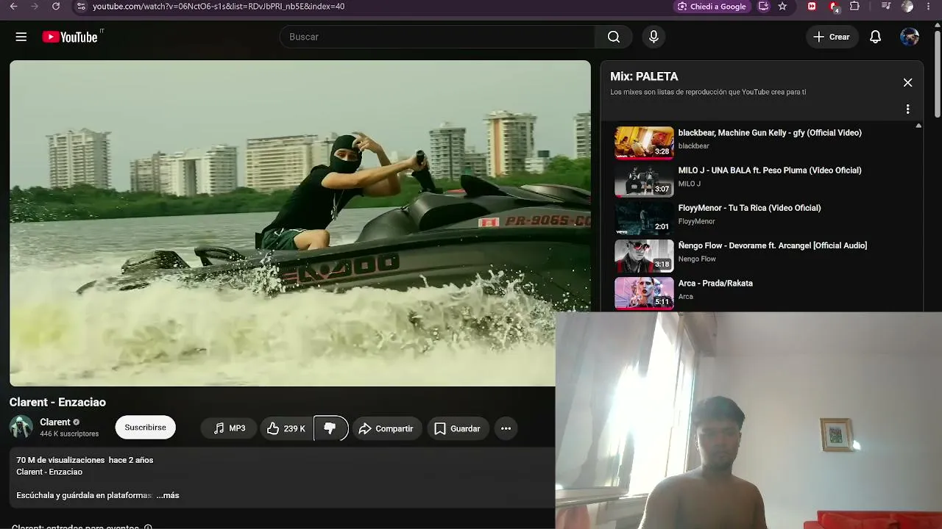The image size is (942, 529).
Task: Focus the Buscar search field
Action: coord(437,37)
